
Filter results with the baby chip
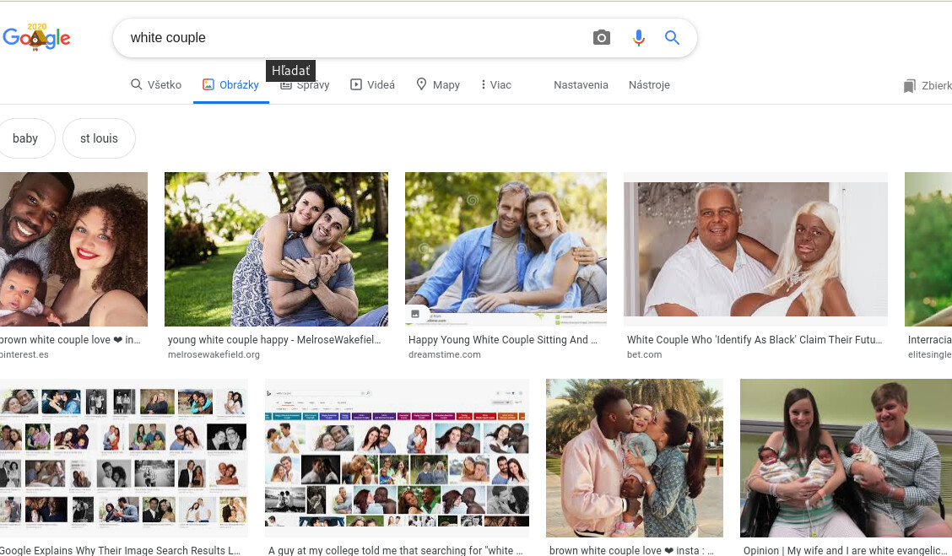[x=25, y=138]
